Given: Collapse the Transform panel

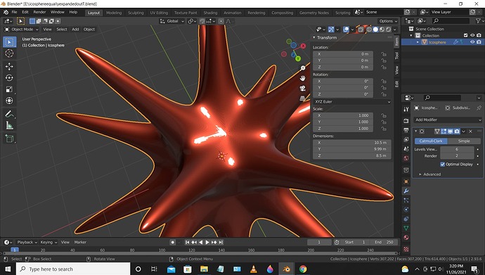Looking at the screenshot, I should pos(314,37).
